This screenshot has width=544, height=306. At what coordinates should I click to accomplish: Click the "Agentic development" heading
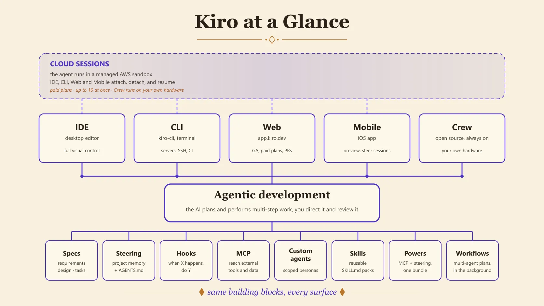[x=272, y=194]
